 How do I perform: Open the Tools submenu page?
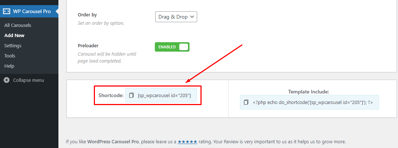coord(10,56)
